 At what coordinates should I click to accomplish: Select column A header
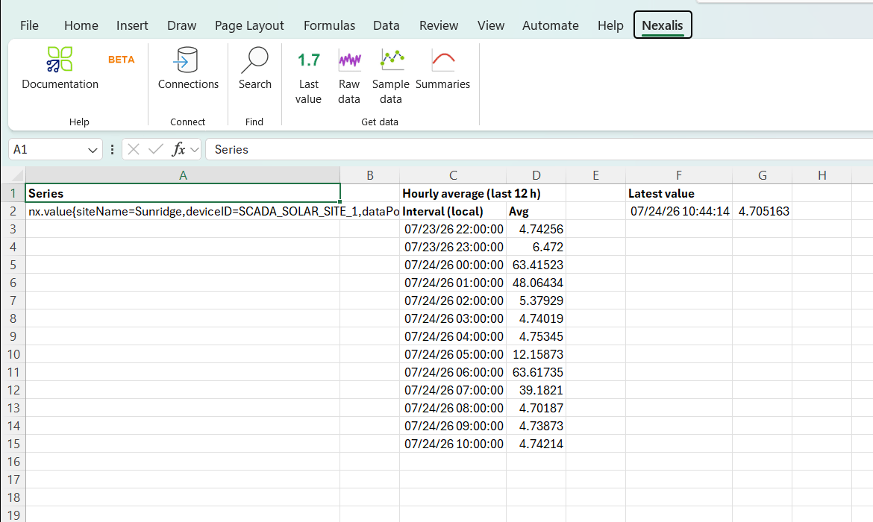tap(183, 175)
